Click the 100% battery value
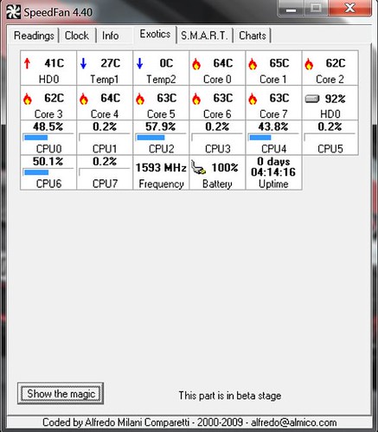This screenshot has height=432, width=378. point(225,168)
